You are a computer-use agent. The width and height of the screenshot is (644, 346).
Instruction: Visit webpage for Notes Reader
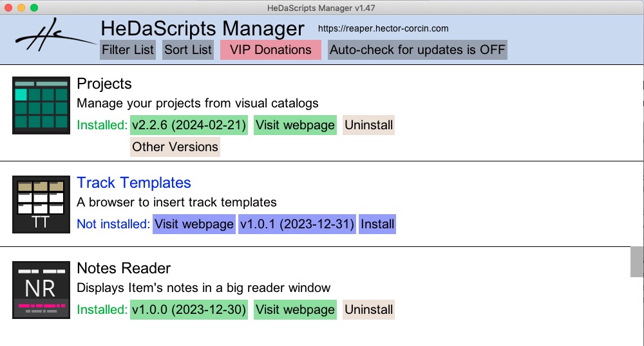[x=296, y=309]
